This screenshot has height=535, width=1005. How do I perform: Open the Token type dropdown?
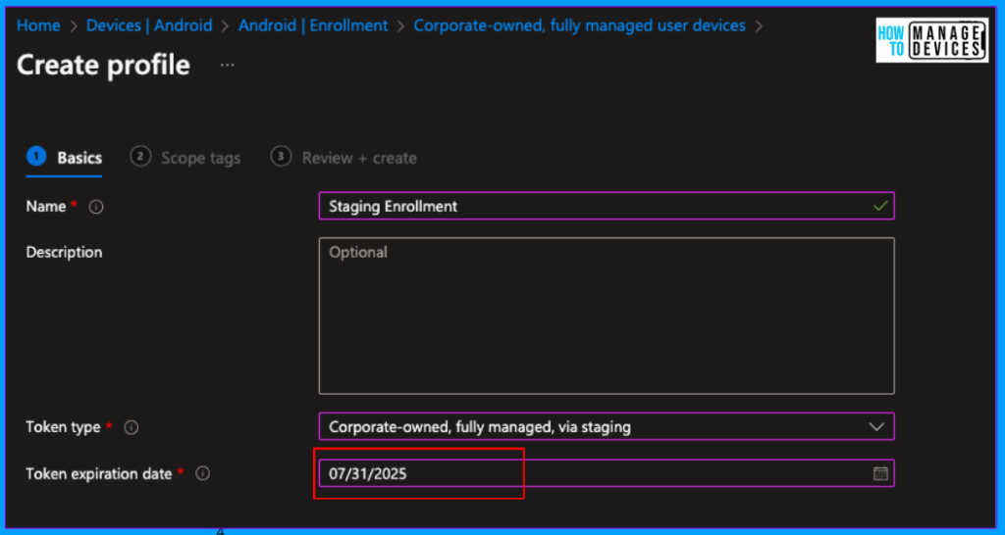607,426
